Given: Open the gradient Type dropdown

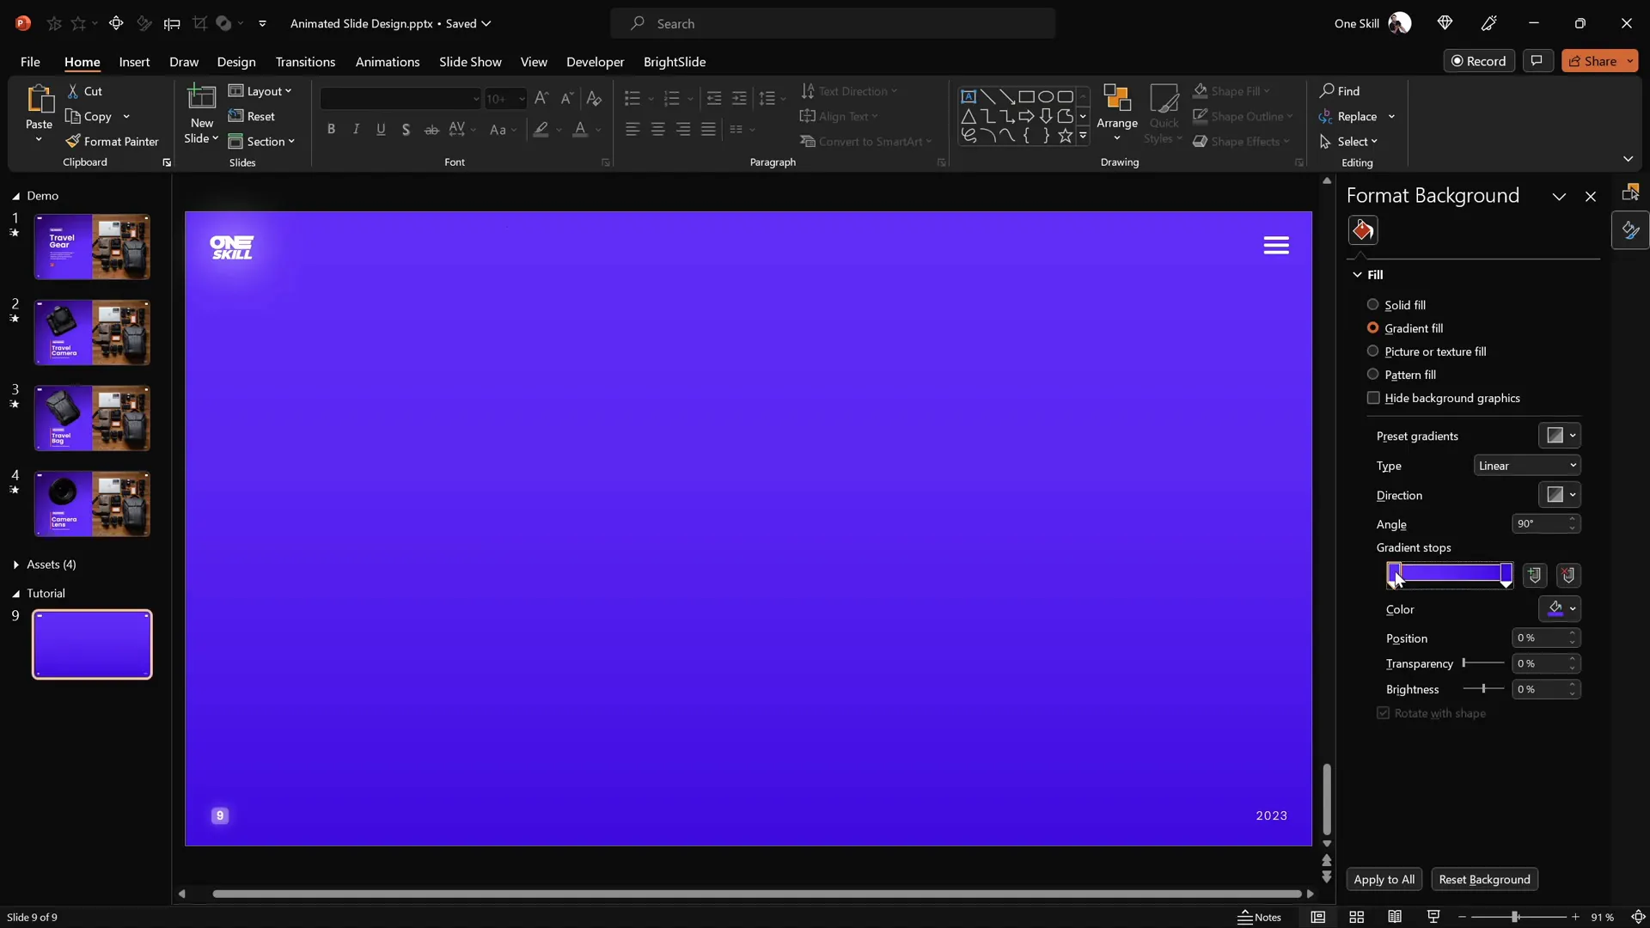Looking at the screenshot, I should (x=1526, y=466).
